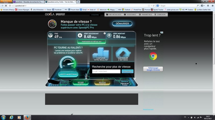This screenshot has height=120, width=215.
Task: Open the Gmail bookmark
Action: 83,10
